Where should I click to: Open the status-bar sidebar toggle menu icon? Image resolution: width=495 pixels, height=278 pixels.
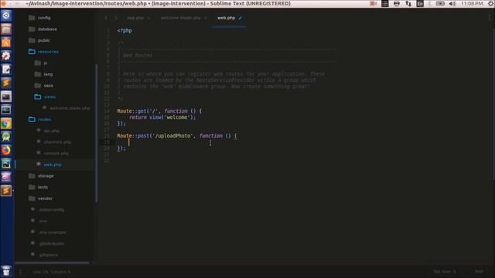click(21, 272)
